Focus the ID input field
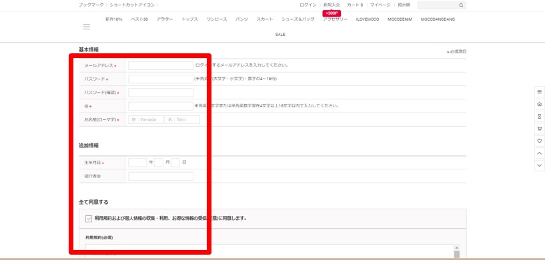 point(161,106)
